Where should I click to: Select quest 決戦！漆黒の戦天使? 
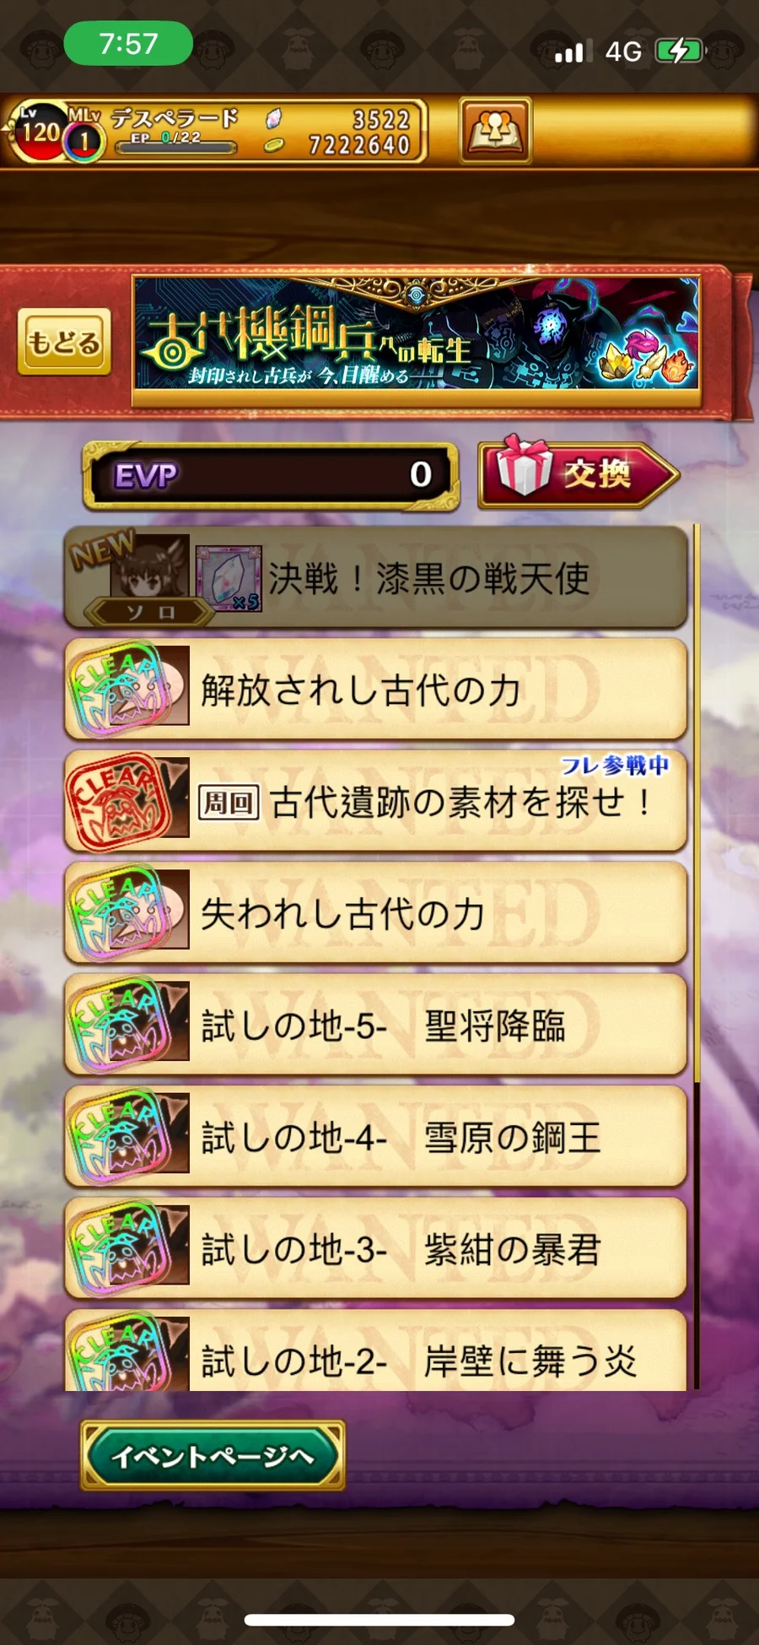376,578
